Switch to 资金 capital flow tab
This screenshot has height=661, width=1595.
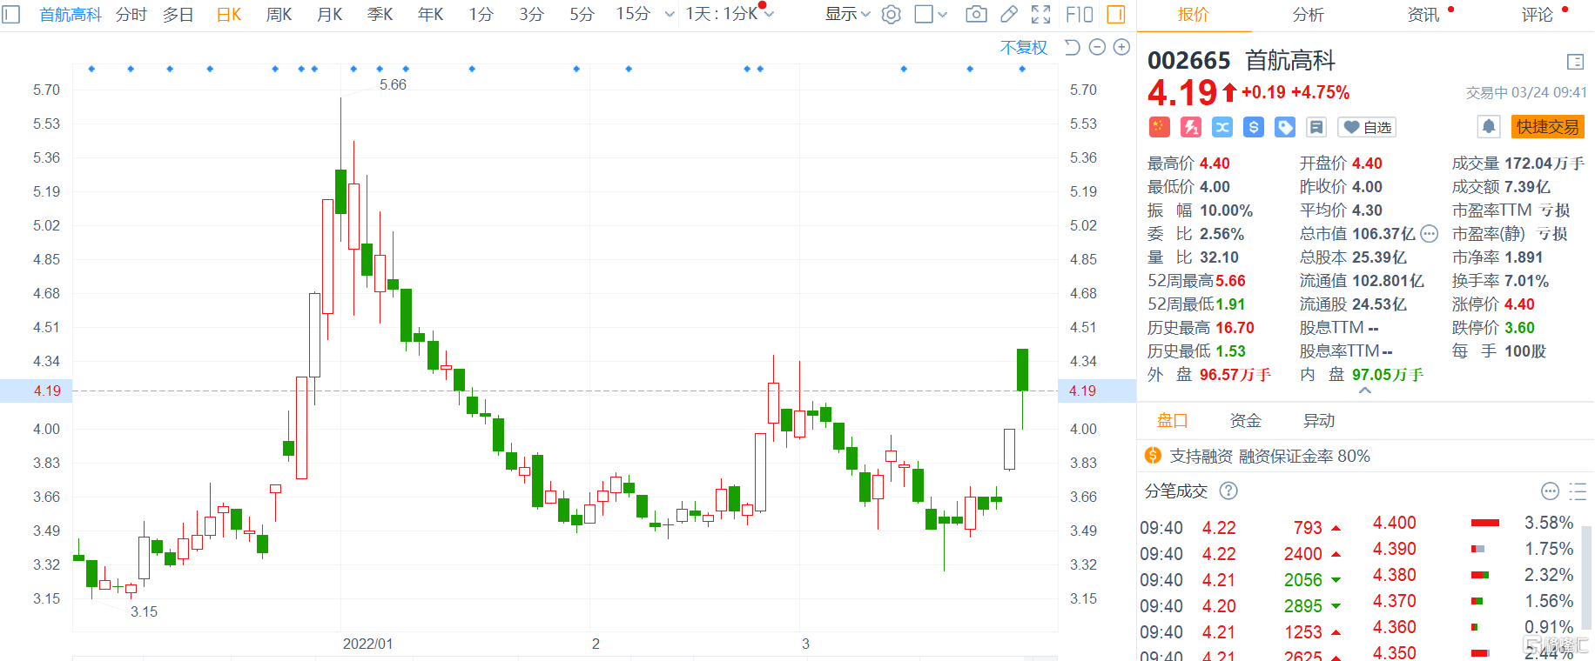(x=1245, y=421)
